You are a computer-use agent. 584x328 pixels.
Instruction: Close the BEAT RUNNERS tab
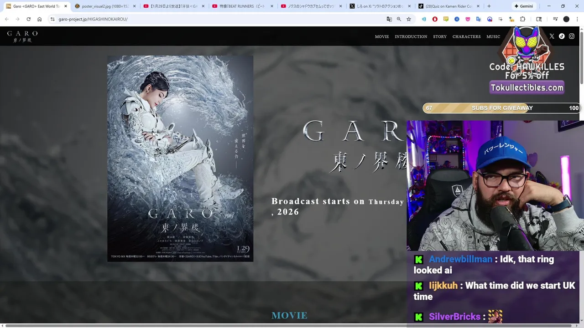(272, 6)
